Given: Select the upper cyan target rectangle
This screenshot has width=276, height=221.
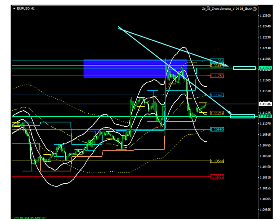Looking at the screenshot, I should [244, 68].
